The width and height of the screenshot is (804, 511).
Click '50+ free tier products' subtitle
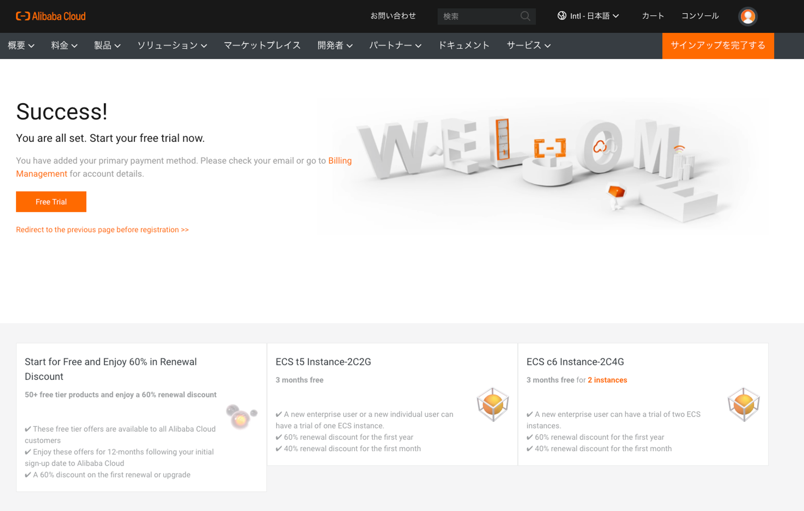click(121, 395)
